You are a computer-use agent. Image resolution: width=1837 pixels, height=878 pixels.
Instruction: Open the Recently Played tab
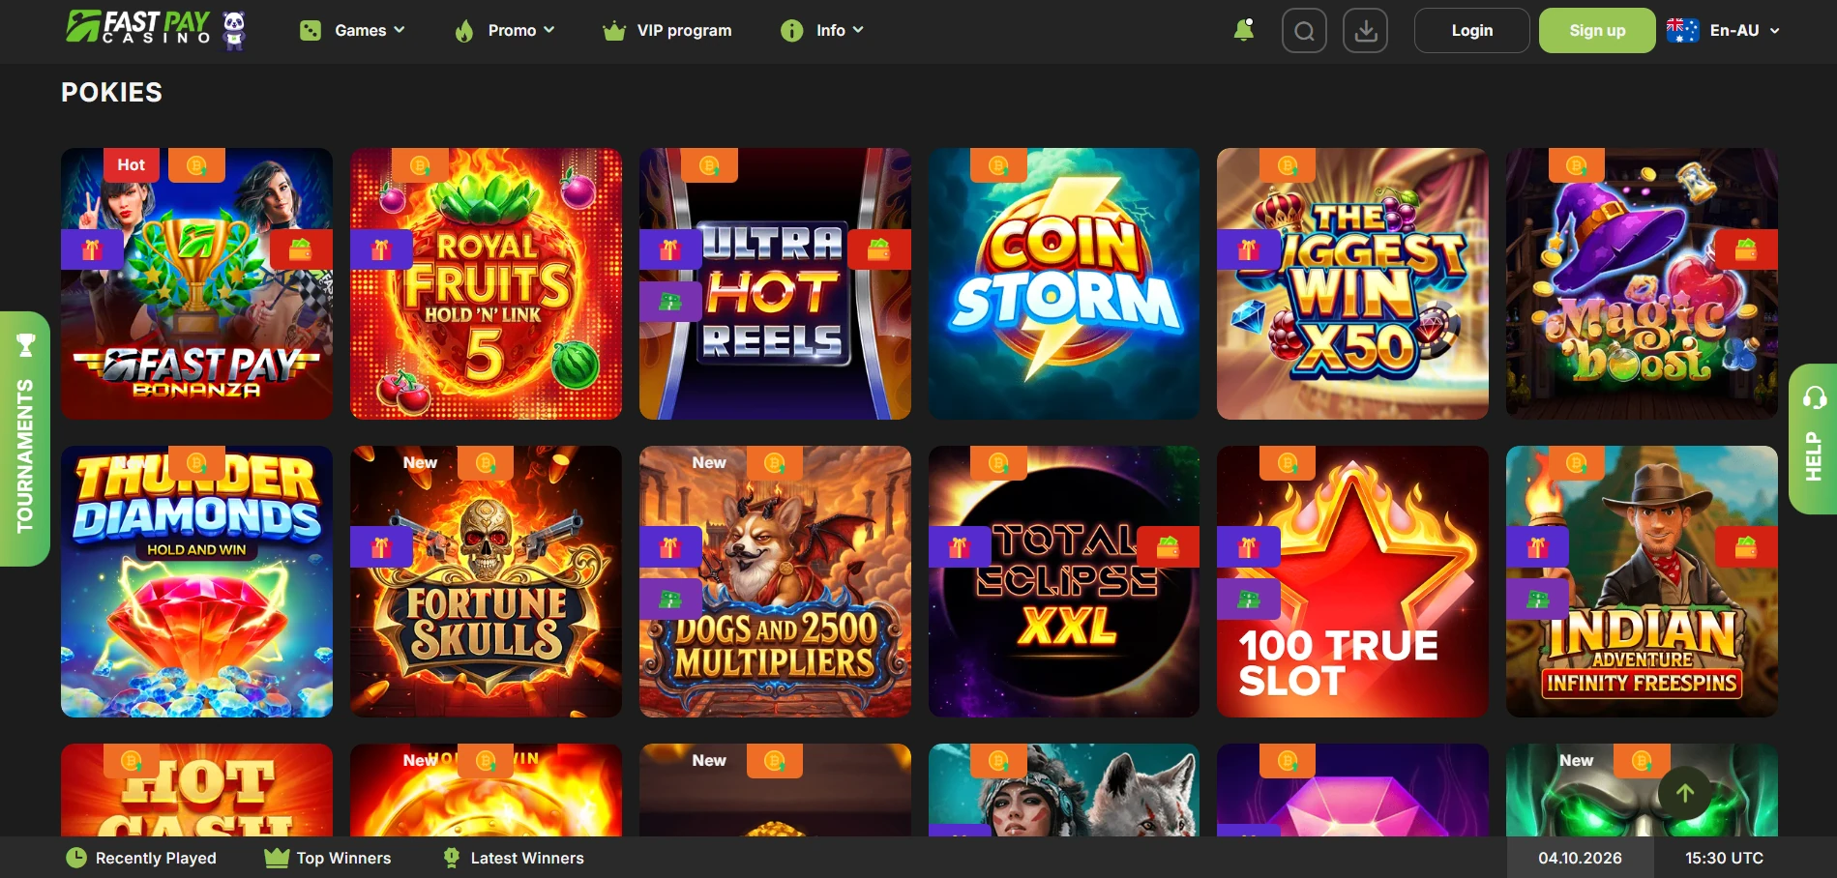pos(141,858)
